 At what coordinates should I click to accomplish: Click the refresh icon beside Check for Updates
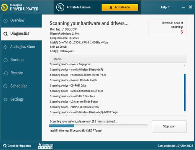[5, 146]
